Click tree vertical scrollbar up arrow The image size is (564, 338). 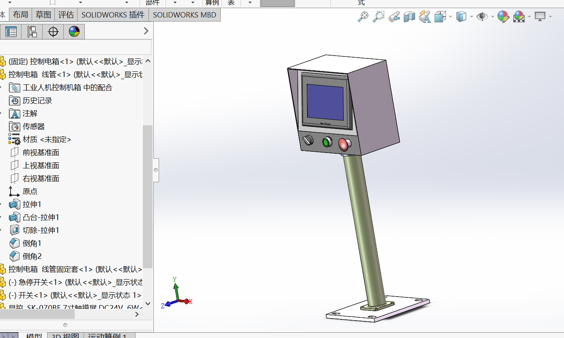[148, 61]
